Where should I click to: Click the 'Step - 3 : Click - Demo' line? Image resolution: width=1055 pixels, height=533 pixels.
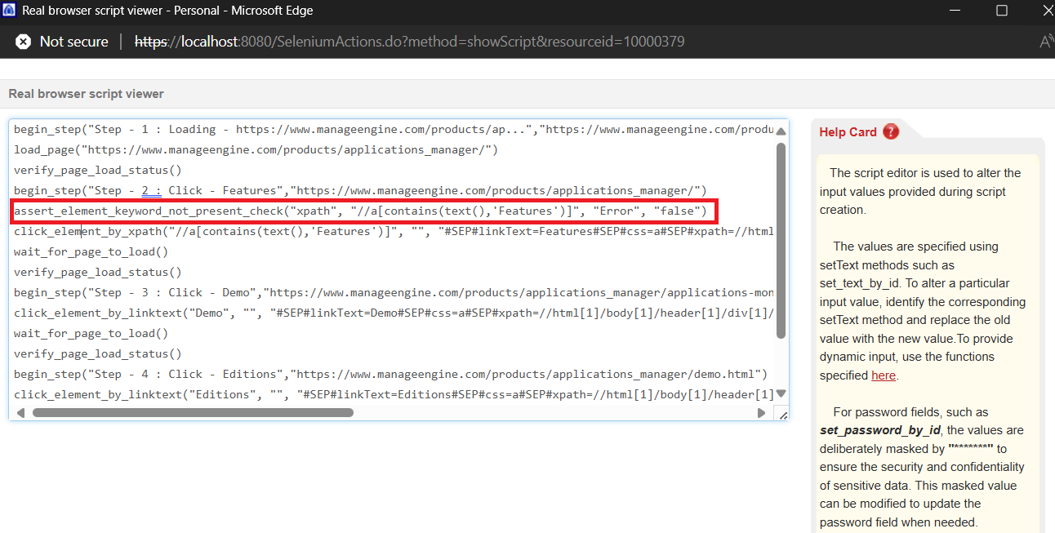point(394,293)
